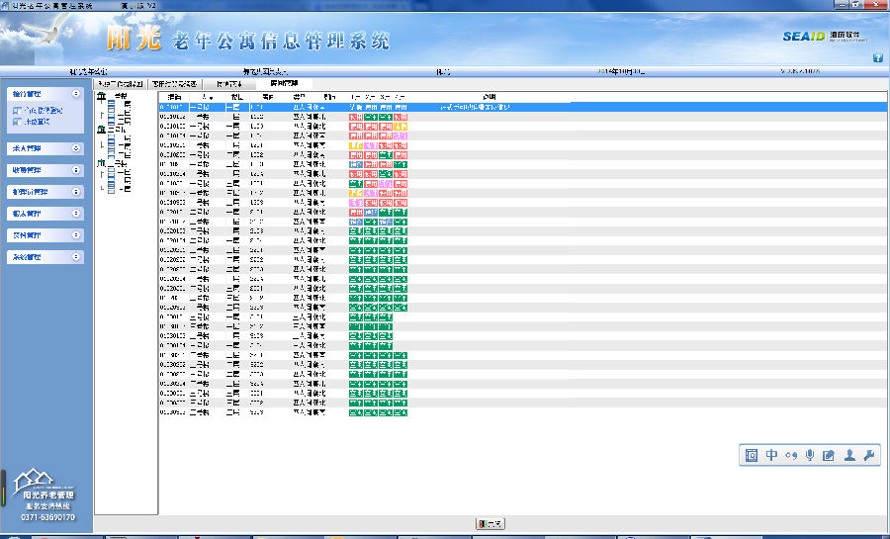Open the IME handwriting edit icon
The image size is (890, 539).
[829, 455]
